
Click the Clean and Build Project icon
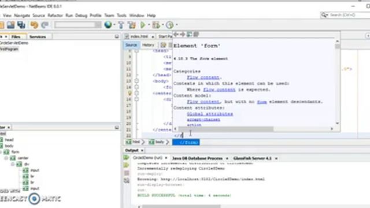click(x=132, y=25)
